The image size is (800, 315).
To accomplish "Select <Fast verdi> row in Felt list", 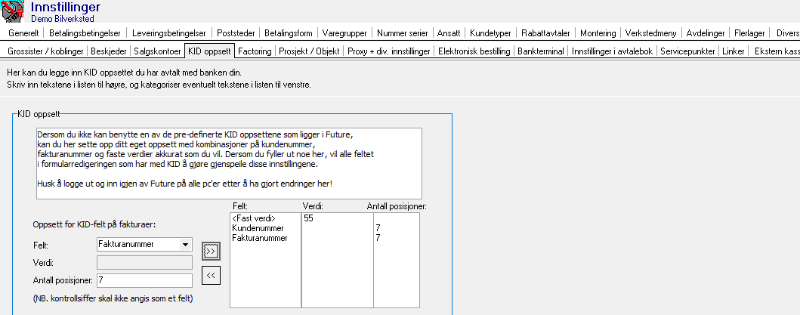I will pyautogui.click(x=254, y=218).
